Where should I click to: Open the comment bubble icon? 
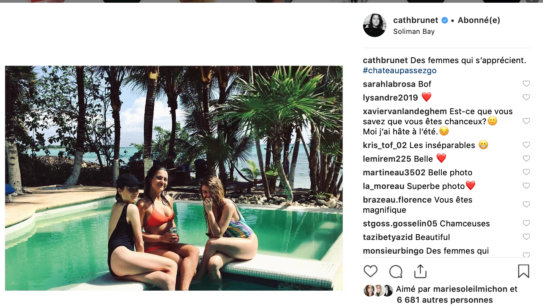point(396,271)
